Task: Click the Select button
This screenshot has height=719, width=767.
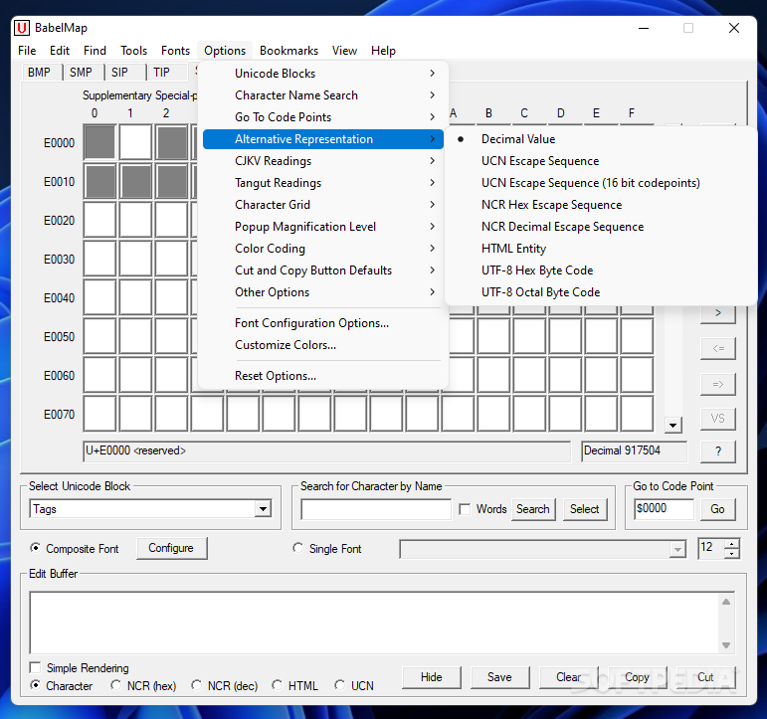Action: click(585, 509)
